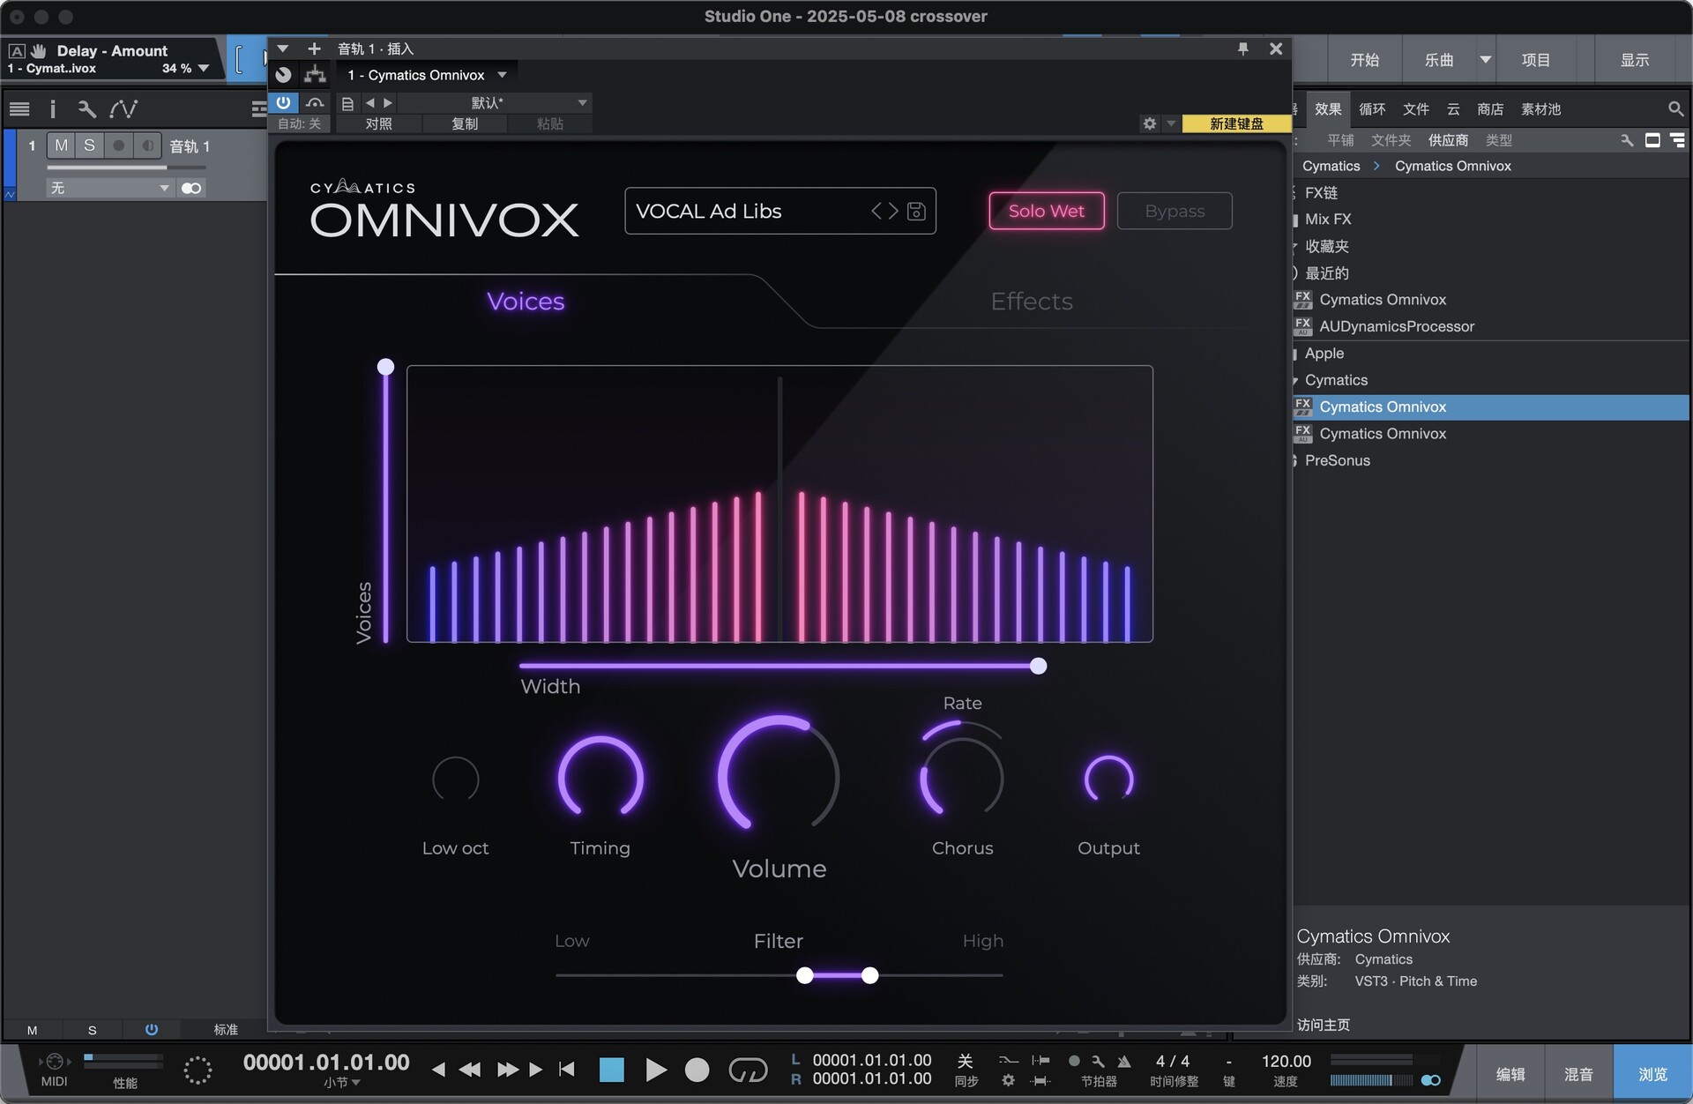Open the track list menu icon
Viewport: 1693px width, 1104px height.
pyautogui.click(x=19, y=108)
